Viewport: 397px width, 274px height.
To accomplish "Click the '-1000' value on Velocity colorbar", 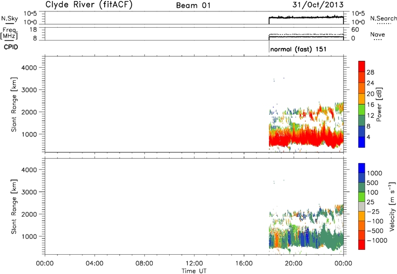I will pyautogui.click(x=377, y=240).
